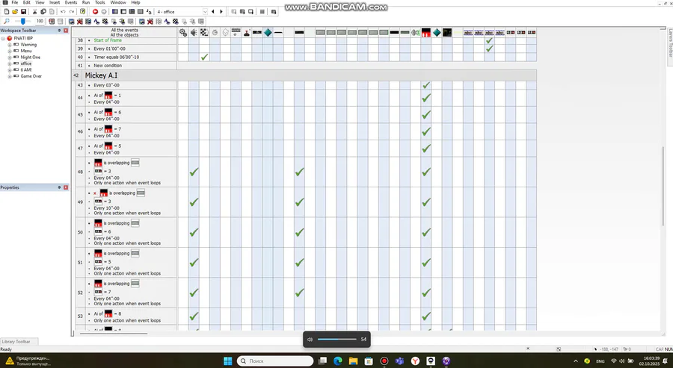Click the Copy icon in the toolbar
The height and width of the screenshot is (368, 673).
click(x=43, y=11)
